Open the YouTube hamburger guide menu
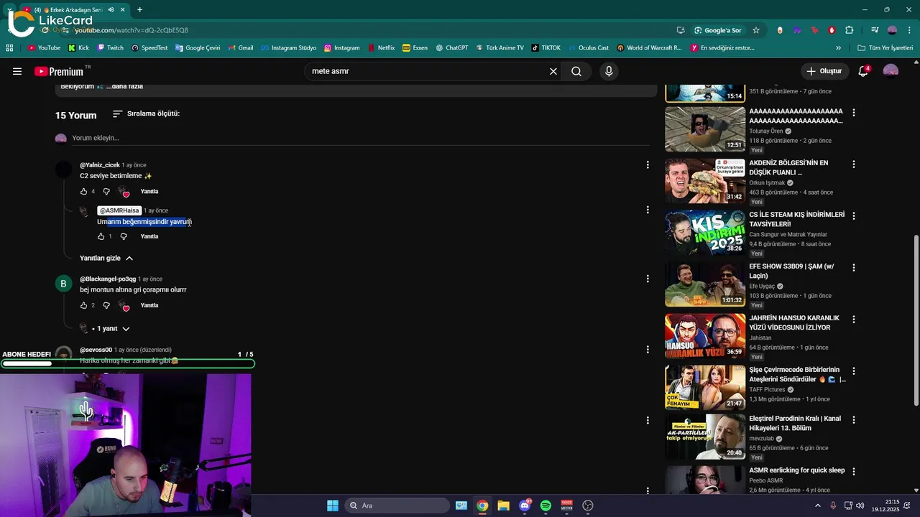920x517 pixels. (x=17, y=71)
